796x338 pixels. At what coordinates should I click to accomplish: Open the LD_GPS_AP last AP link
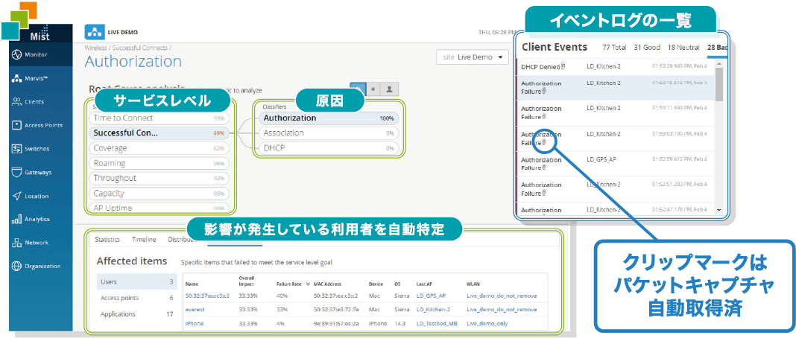(x=431, y=296)
